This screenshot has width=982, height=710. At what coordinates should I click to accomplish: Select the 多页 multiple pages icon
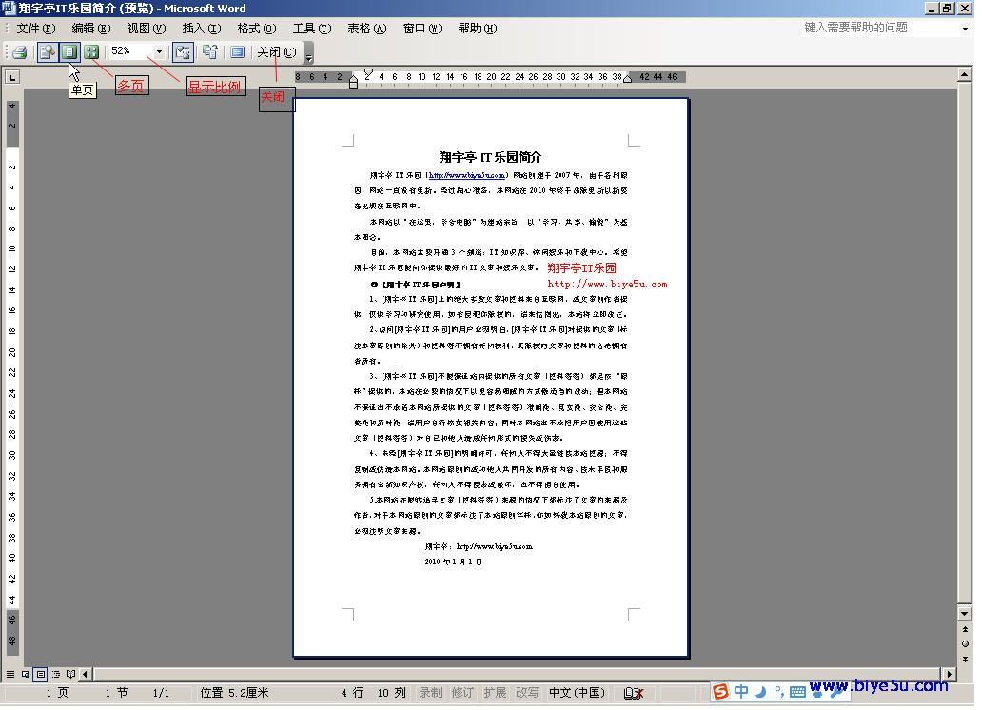pyautogui.click(x=91, y=51)
